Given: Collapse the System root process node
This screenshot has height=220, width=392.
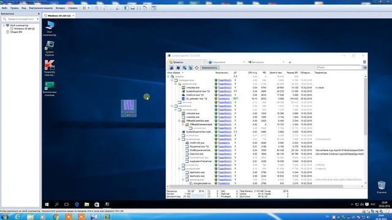Looking at the screenshot, I should pos(168,76).
